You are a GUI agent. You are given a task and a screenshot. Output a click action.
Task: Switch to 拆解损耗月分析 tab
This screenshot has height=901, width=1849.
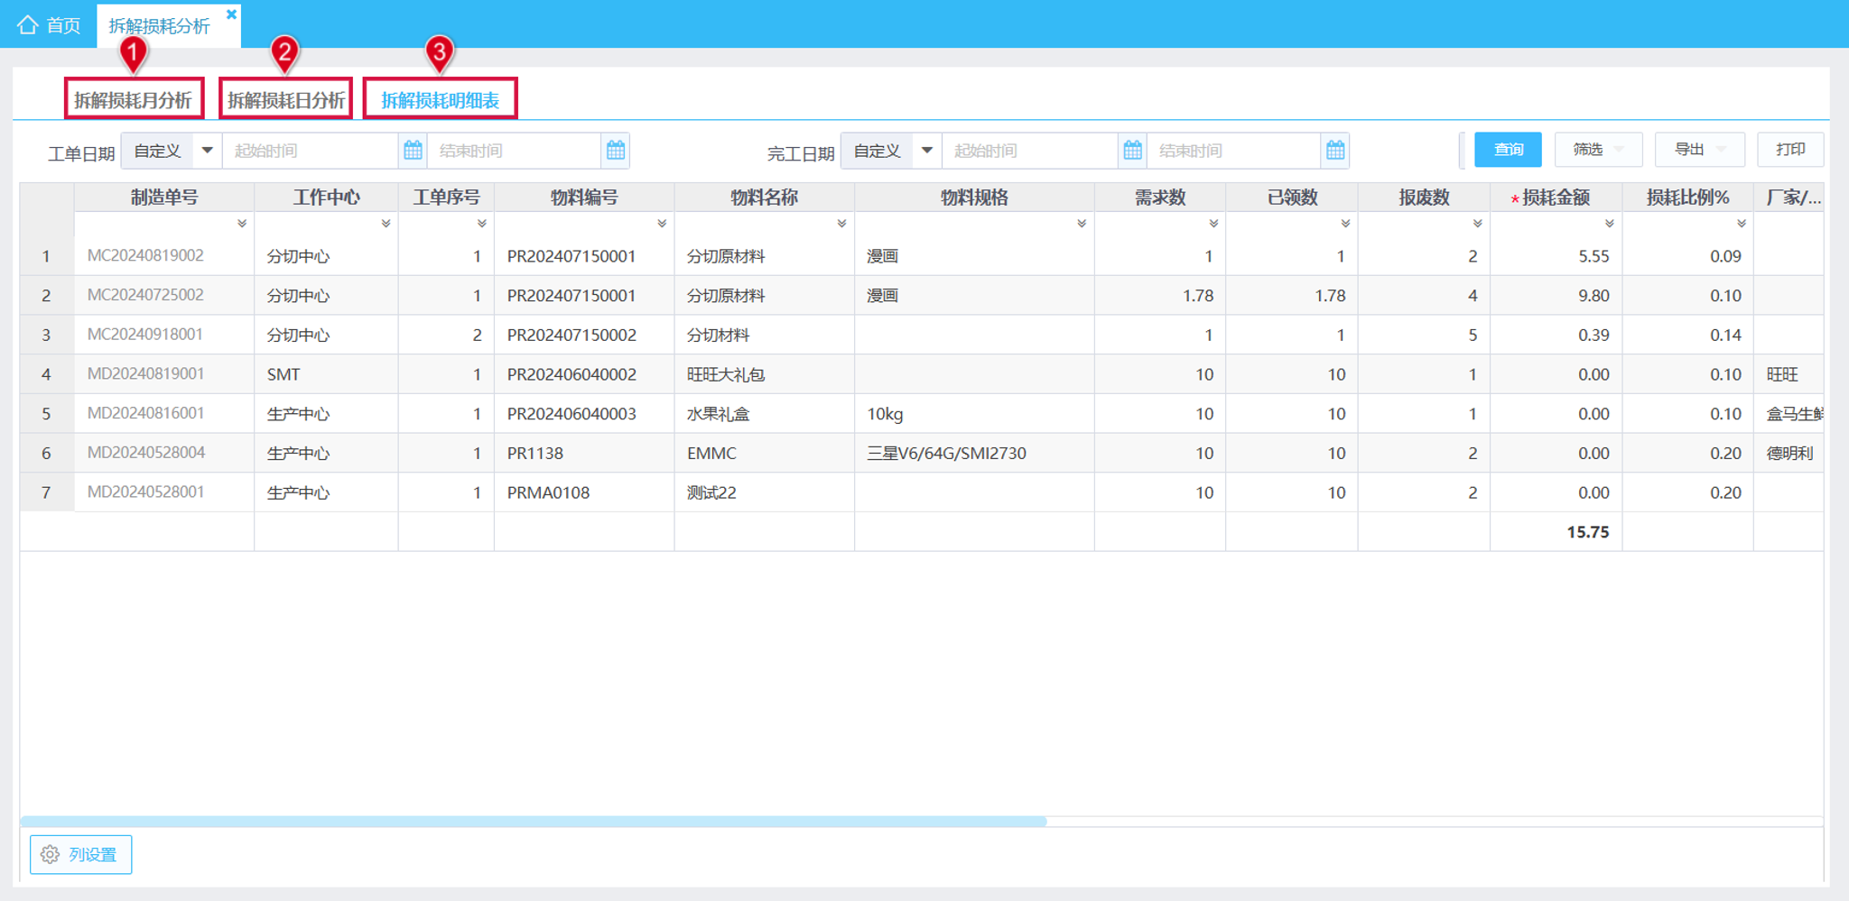(134, 99)
